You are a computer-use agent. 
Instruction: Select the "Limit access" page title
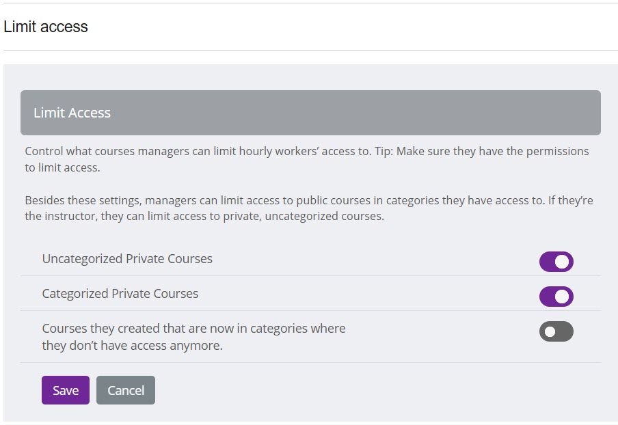click(46, 27)
